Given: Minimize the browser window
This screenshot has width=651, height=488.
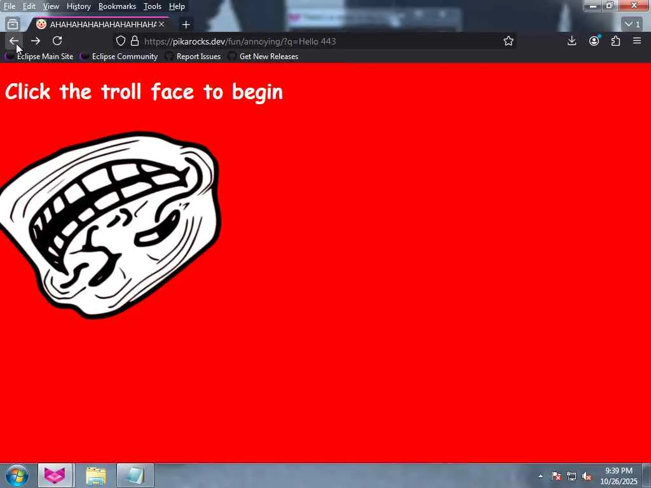Looking at the screenshot, I should 593,5.
